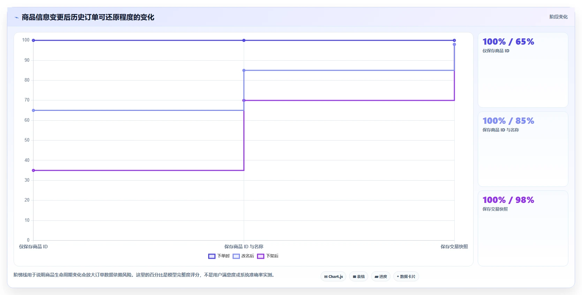Click the 改名后 data point at 85
Image resolution: width=582 pixels, height=295 pixels.
244,70
